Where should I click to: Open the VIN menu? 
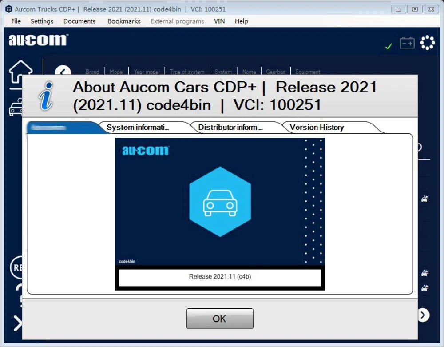pyautogui.click(x=219, y=21)
